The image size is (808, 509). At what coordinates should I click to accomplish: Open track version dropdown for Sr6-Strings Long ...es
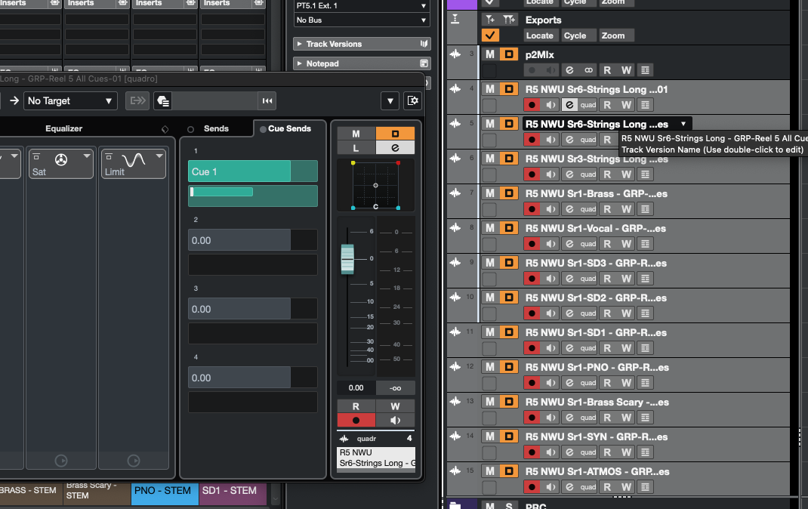[x=683, y=124]
